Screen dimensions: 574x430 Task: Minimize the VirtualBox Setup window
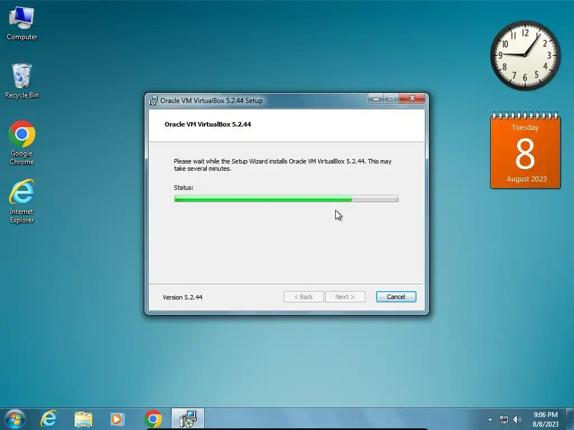(376, 99)
